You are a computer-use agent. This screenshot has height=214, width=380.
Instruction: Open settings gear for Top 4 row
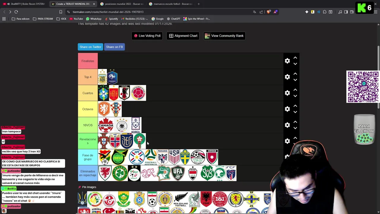(x=287, y=77)
